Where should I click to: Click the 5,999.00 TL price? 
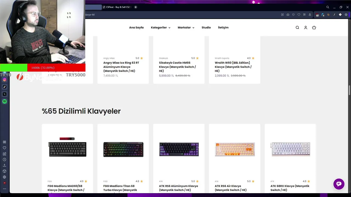tap(166, 76)
